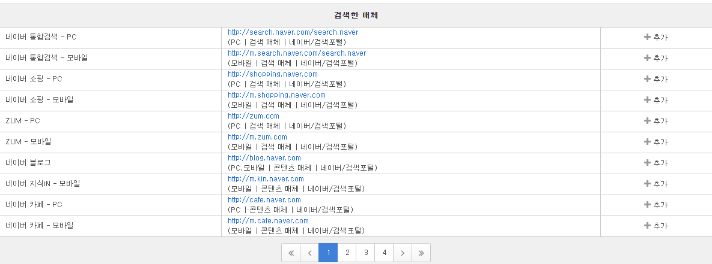
Task: Open the http://search.naver.com/search.naver link
Action: click(293, 32)
